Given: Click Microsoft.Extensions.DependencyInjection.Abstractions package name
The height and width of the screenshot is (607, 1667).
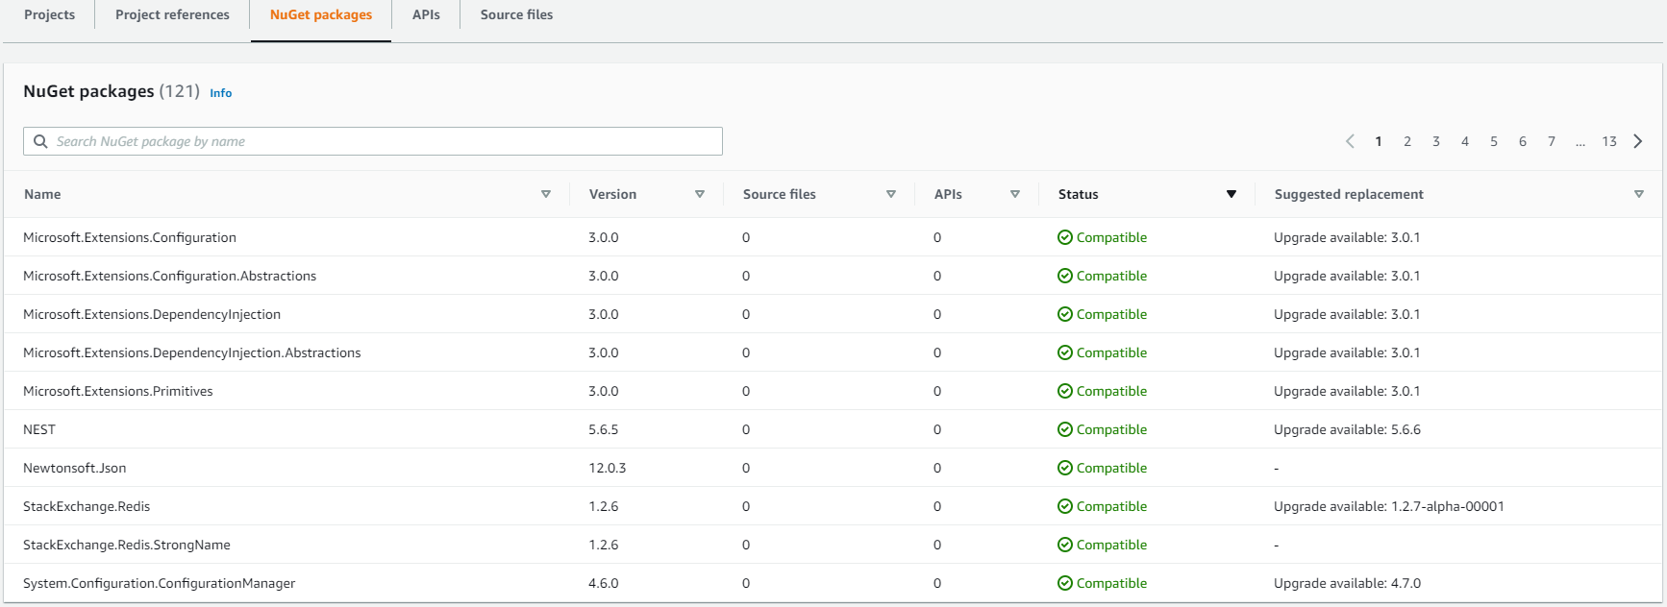Looking at the screenshot, I should pos(192,352).
